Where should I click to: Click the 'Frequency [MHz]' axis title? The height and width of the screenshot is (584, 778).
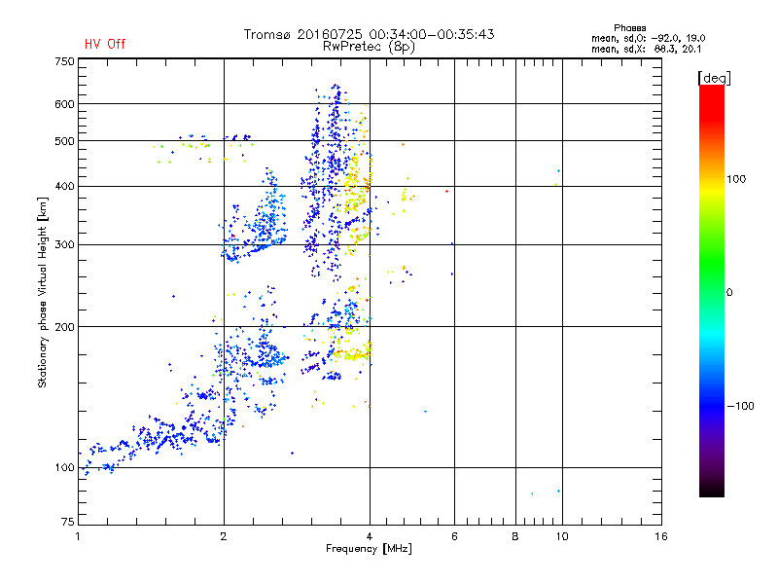coord(369,549)
